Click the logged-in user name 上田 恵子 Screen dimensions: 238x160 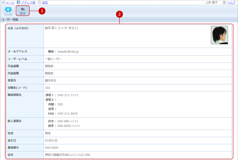[x=212, y=2]
